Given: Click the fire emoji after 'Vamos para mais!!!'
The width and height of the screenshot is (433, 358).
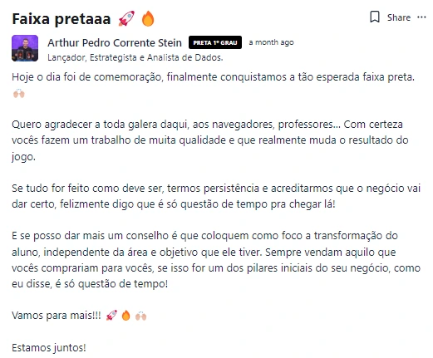Looking at the screenshot, I should (125, 315).
